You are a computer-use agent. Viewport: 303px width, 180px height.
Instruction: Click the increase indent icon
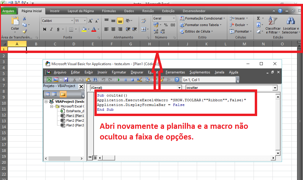135,29
